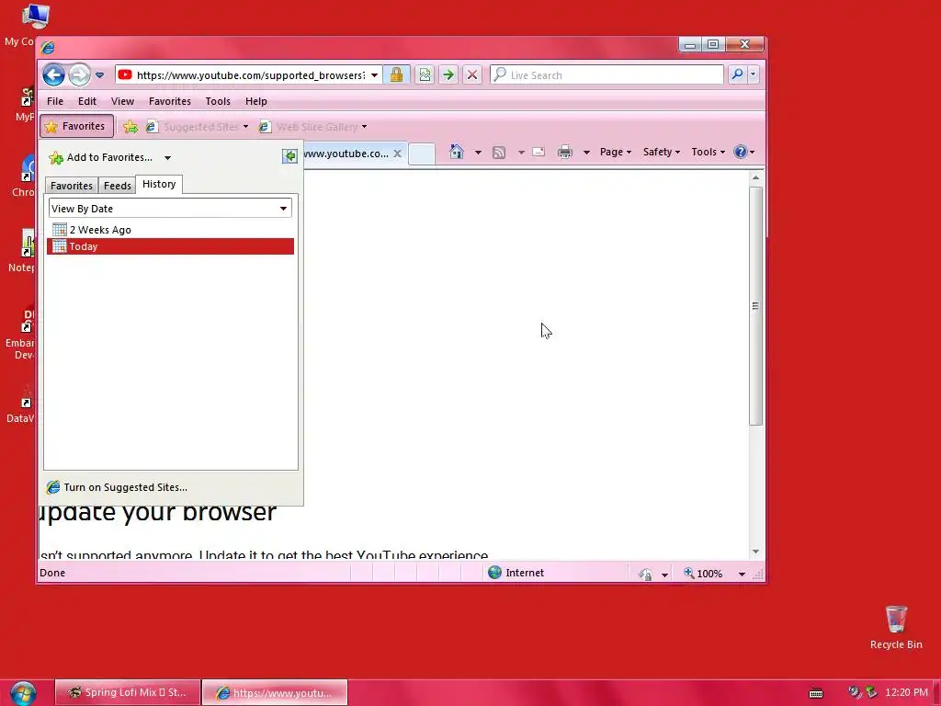Click the Home page icon
The width and height of the screenshot is (941, 706).
[x=457, y=152]
